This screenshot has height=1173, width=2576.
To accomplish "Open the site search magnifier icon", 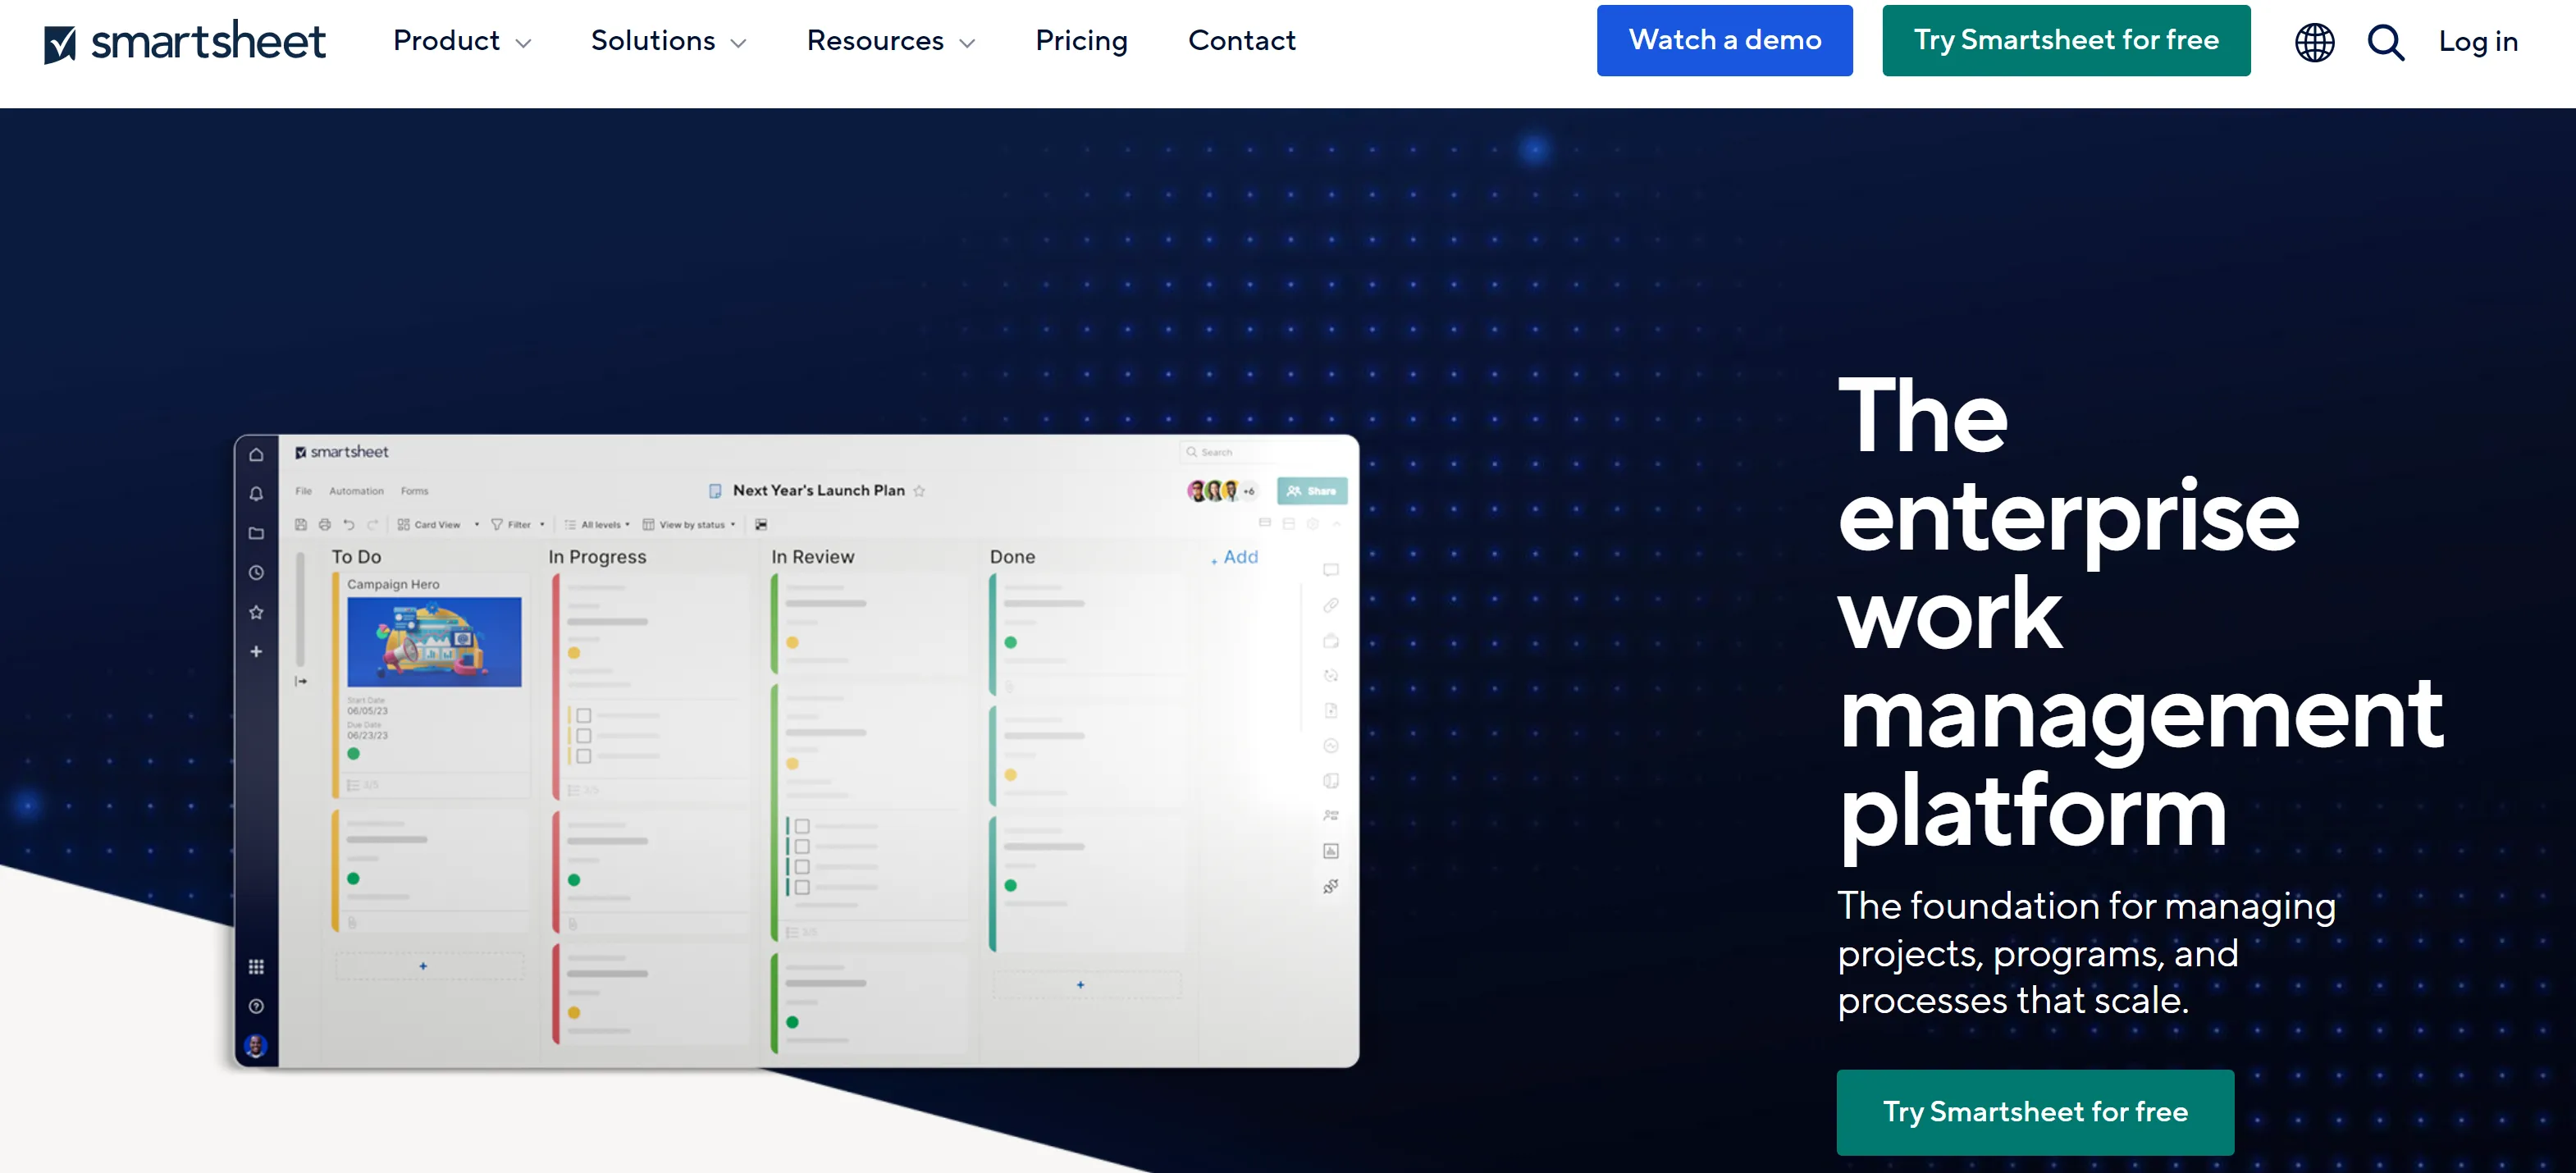I will click(2385, 42).
